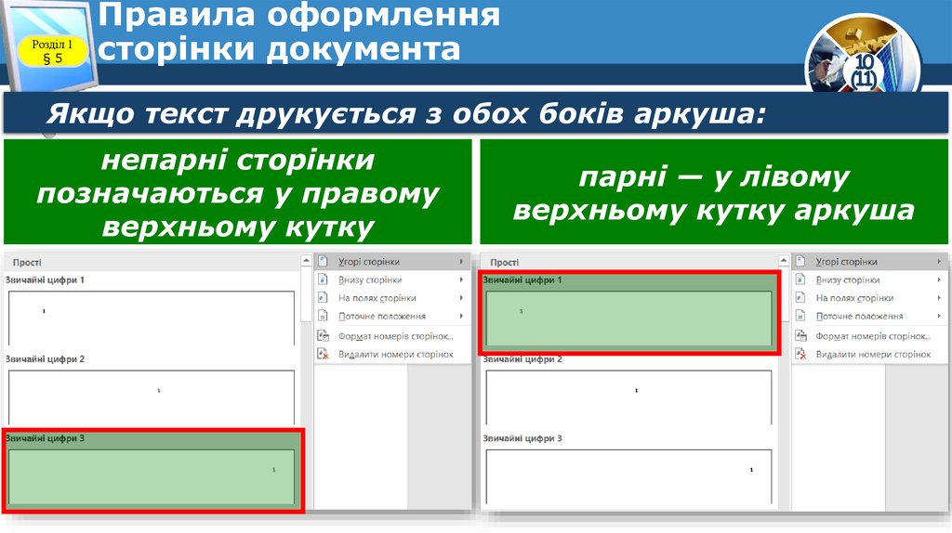Open 'Поточне положення' in right menu
Screen dimensions: 952x533
pos(869,316)
